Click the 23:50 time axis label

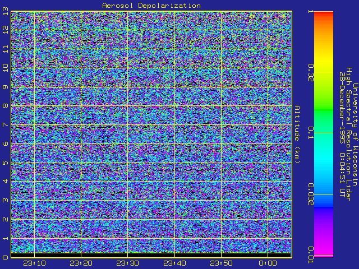point(222,263)
